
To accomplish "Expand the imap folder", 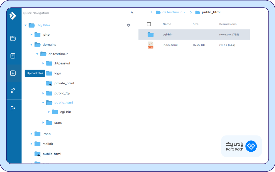I will point(31,134).
